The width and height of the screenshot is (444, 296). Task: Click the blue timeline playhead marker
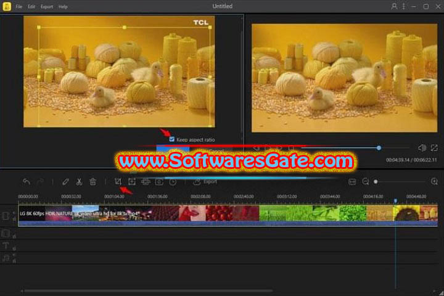pyautogui.click(x=395, y=200)
